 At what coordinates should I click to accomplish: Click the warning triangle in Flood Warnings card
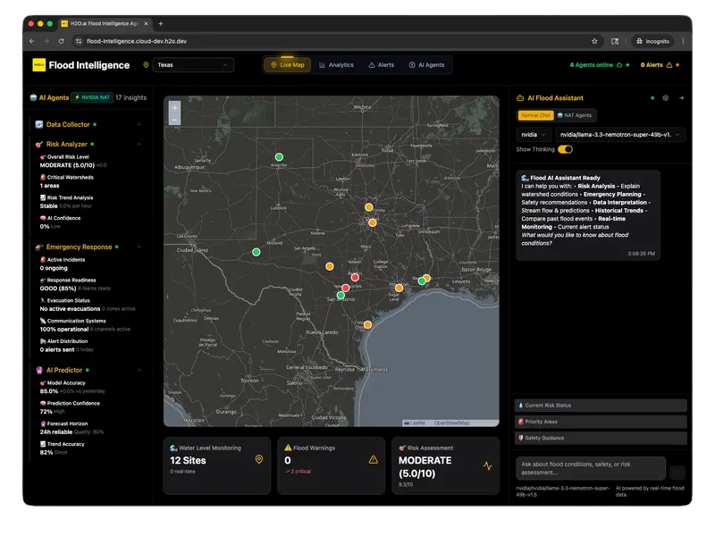pyautogui.click(x=373, y=459)
